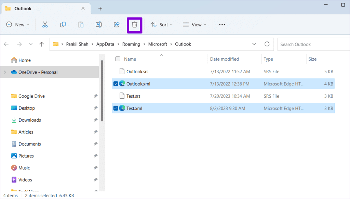
Task: Click the pin icon next to Documents
Action: tap(96, 144)
